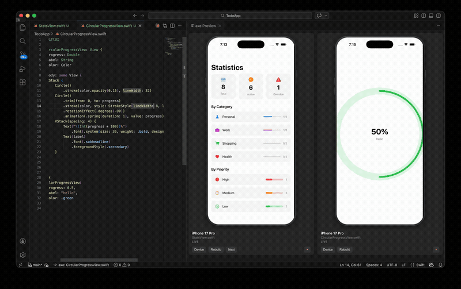This screenshot has height=289, width=461.
Task: Open the Explorer files icon in activity bar
Action: point(22,28)
